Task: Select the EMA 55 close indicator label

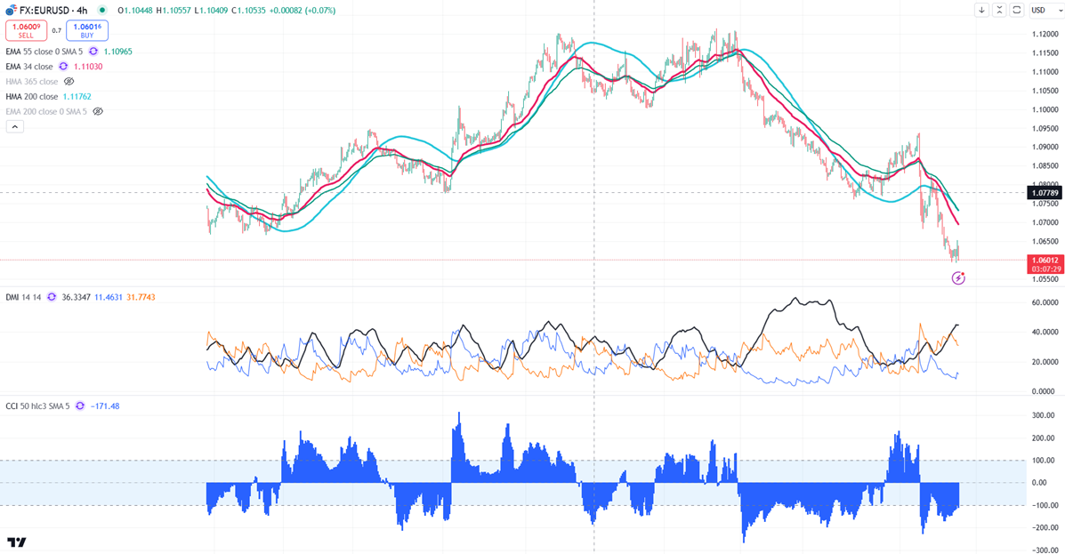Action: 44,52
